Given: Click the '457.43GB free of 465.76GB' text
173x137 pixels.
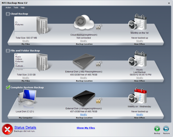Looking at the screenshot, I should coord(84,112).
